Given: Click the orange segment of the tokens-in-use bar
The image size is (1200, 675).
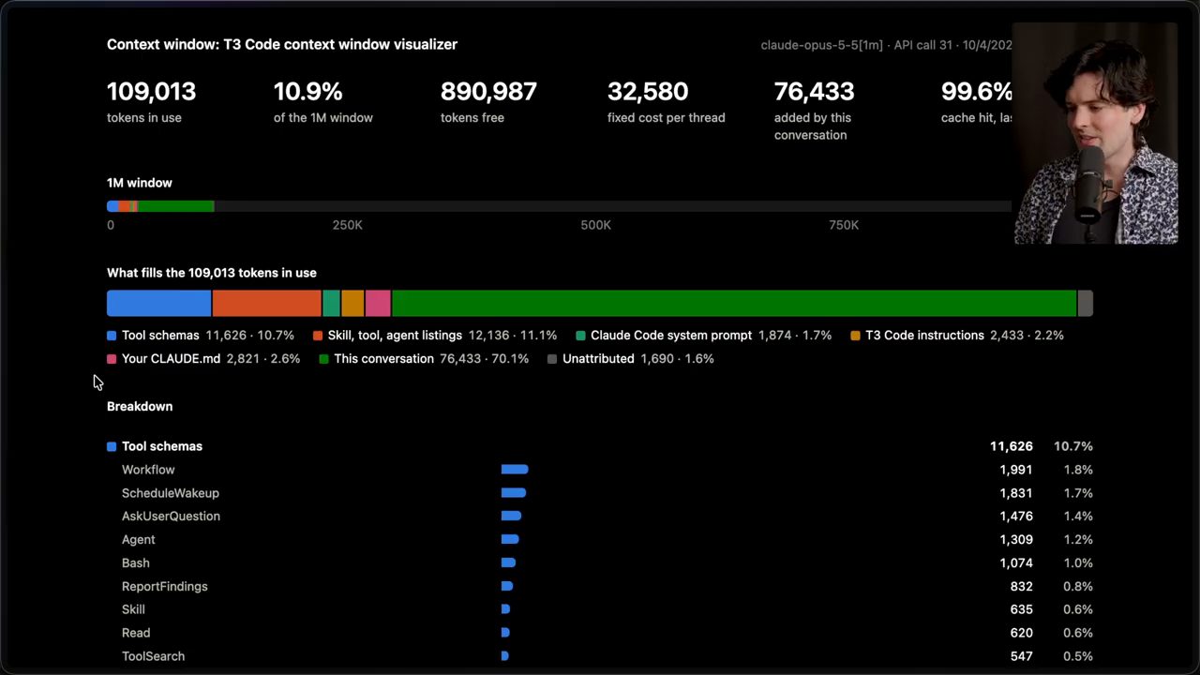Looking at the screenshot, I should pyautogui.click(x=267, y=304).
